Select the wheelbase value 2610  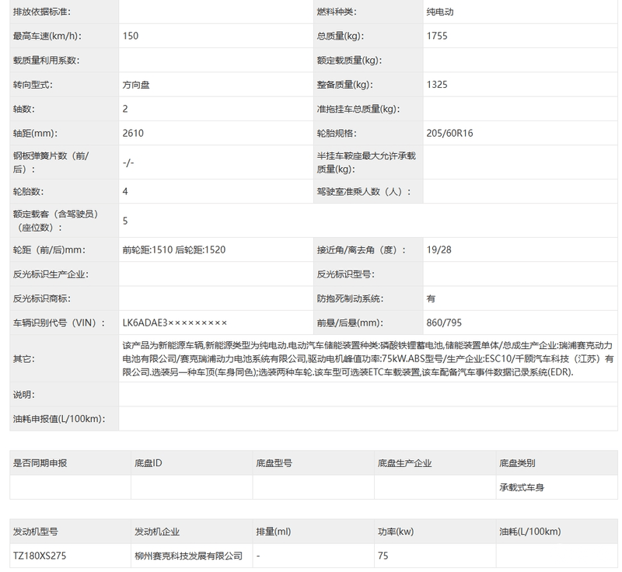[x=133, y=133]
